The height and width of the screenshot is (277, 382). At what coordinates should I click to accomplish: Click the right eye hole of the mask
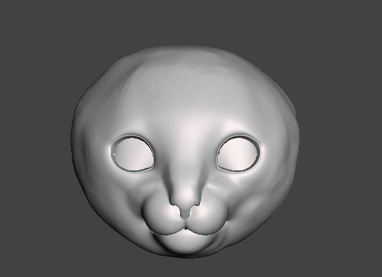[x=239, y=154]
